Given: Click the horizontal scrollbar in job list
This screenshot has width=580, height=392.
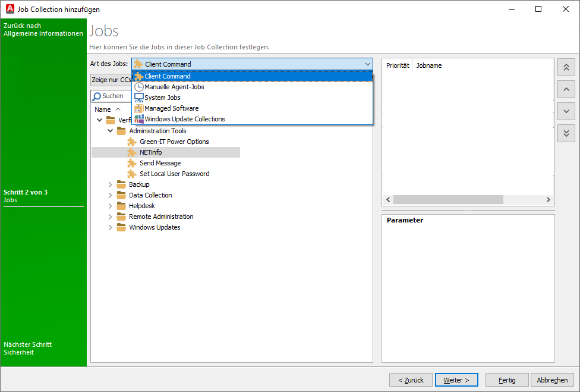Looking at the screenshot, I should (448, 200).
